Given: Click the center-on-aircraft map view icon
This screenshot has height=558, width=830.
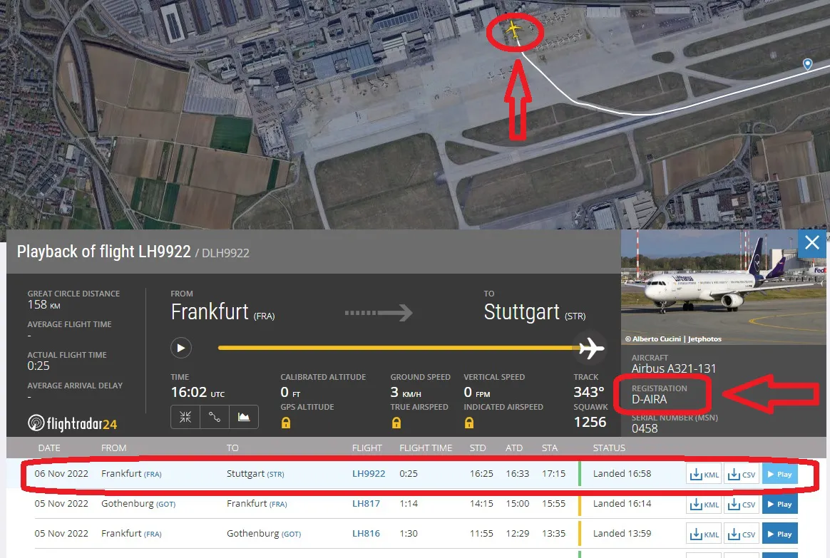Looking at the screenshot, I should (185, 418).
